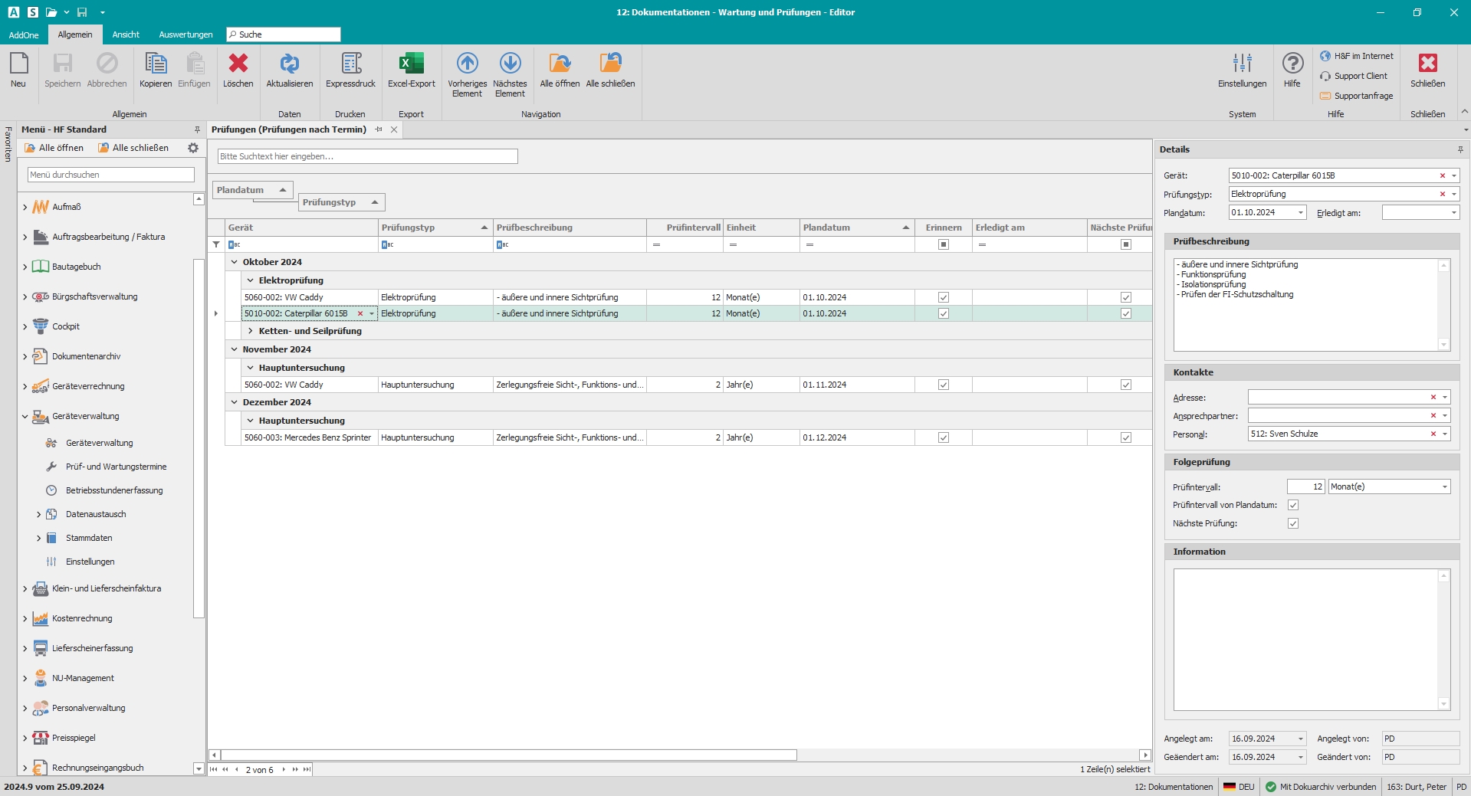Click the Expressdruck print icon
Viewport: 1471px width, 796px height.
pyautogui.click(x=350, y=64)
